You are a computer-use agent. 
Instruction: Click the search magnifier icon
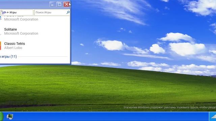[x=68, y=12]
